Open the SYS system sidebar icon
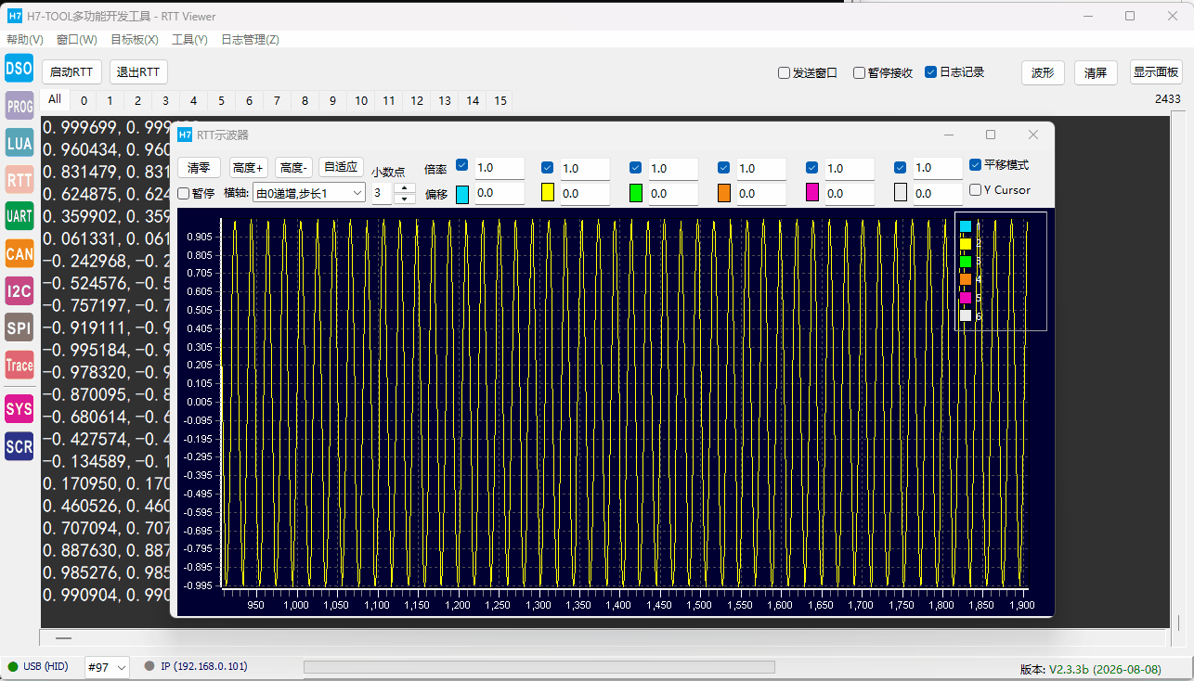 tap(19, 408)
